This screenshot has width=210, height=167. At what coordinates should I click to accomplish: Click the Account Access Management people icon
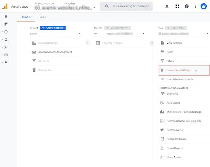tap(34, 52)
